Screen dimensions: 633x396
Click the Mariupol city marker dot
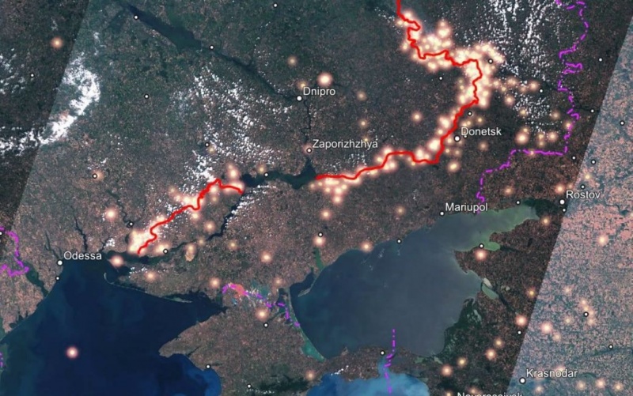coord(442,213)
